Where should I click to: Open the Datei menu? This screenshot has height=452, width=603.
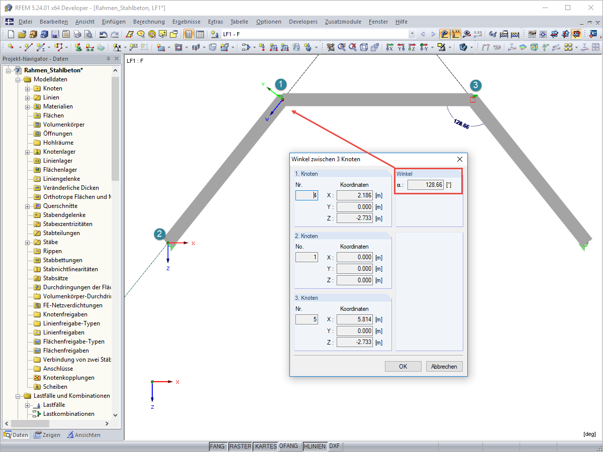(25, 22)
